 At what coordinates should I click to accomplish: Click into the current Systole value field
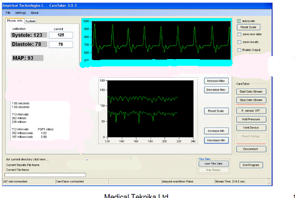point(61,35)
